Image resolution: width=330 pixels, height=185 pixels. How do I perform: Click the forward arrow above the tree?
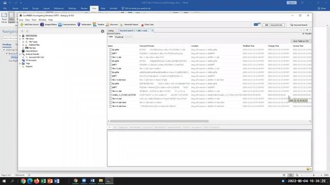tap(27, 31)
